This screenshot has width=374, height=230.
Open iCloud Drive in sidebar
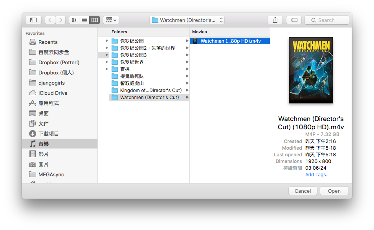[60, 93]
